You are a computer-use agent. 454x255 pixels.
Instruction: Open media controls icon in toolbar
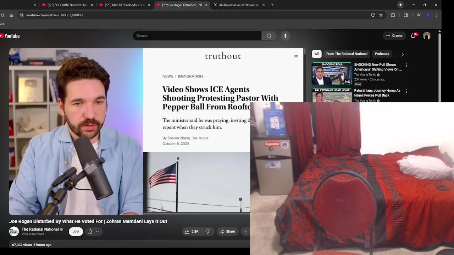pos(419,15)
